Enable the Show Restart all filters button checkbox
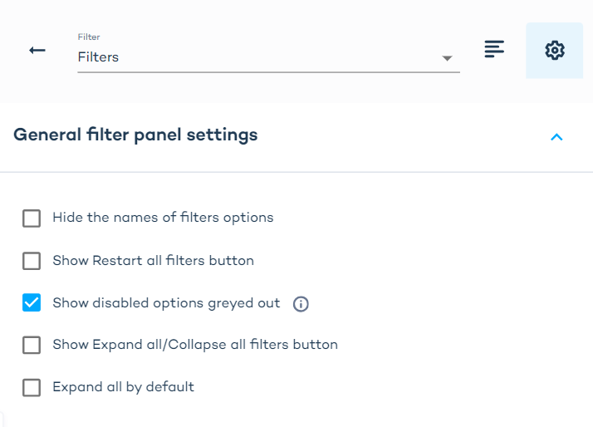593x427 pixels. click(x=32, y=261)
